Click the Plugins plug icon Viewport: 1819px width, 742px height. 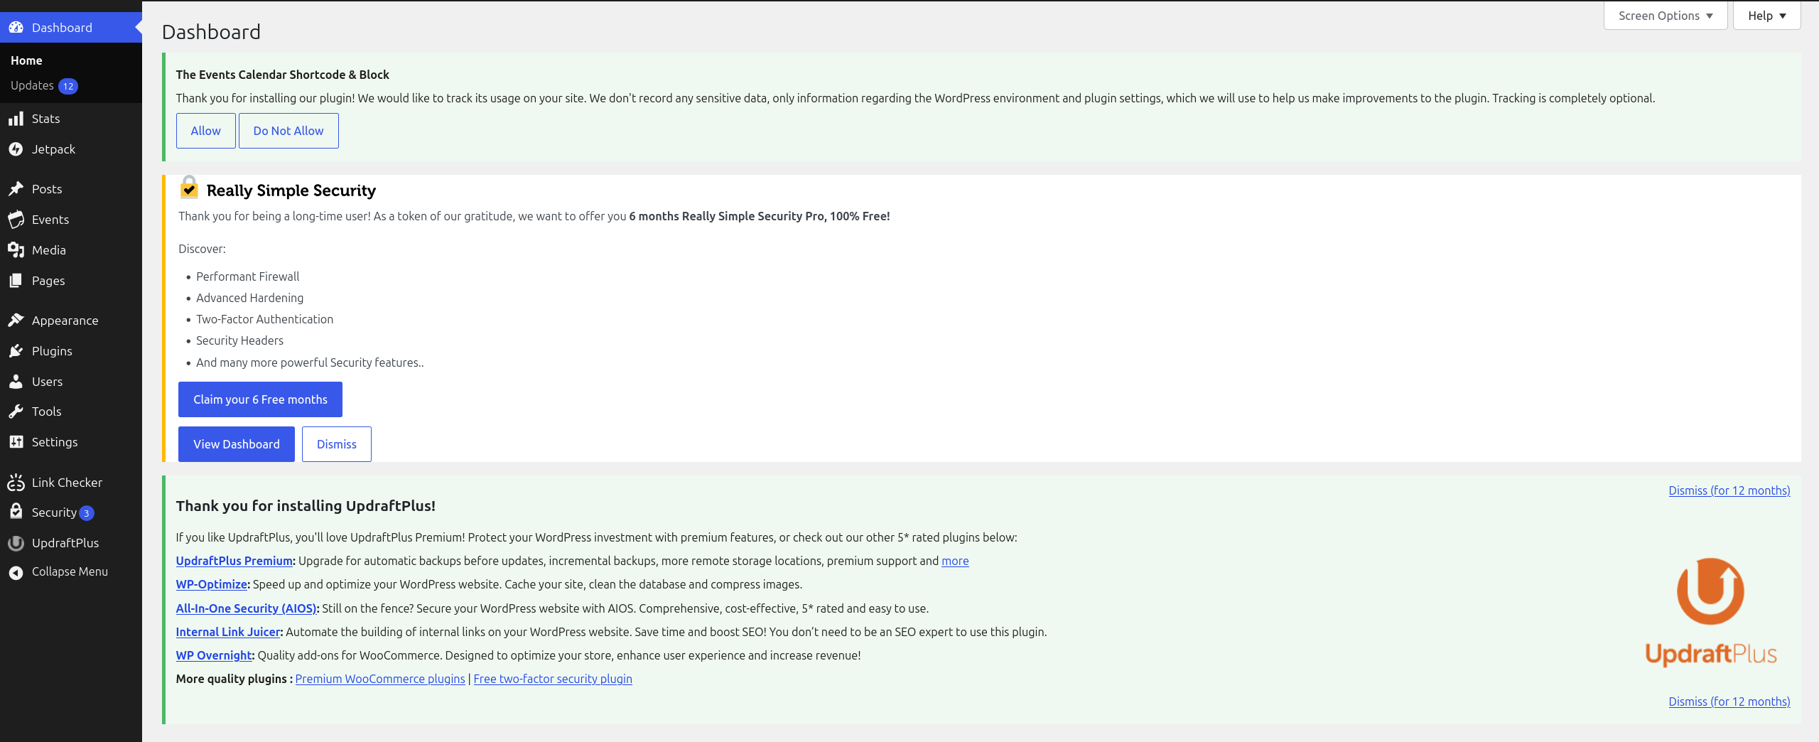click(16, 351)
